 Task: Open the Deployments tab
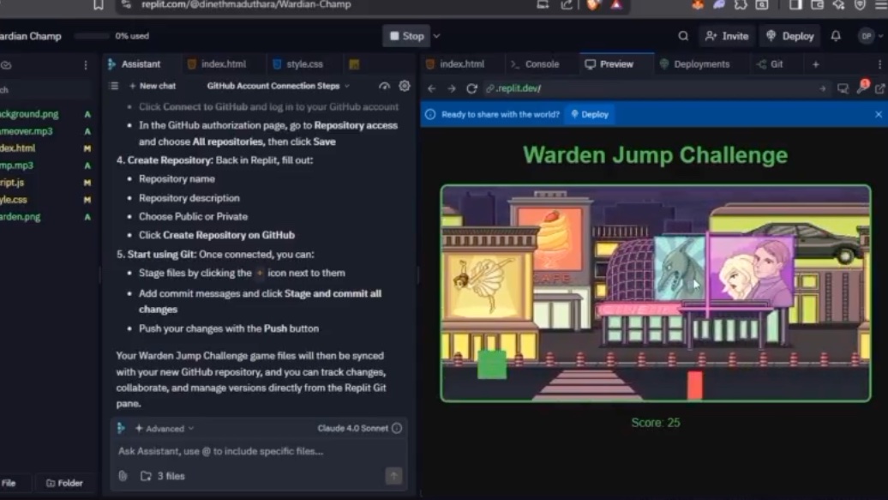click(x=695, y=64)
